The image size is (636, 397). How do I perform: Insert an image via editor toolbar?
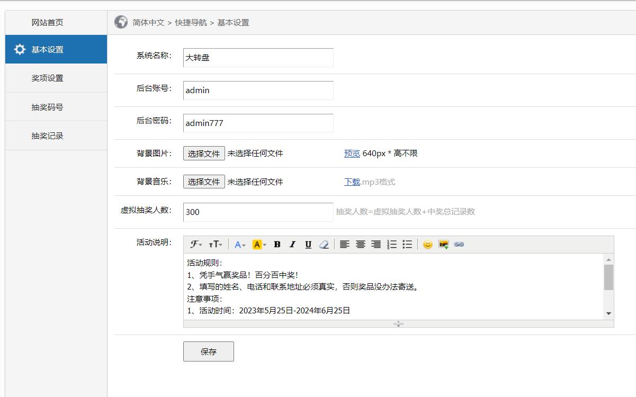coord(444,245)
